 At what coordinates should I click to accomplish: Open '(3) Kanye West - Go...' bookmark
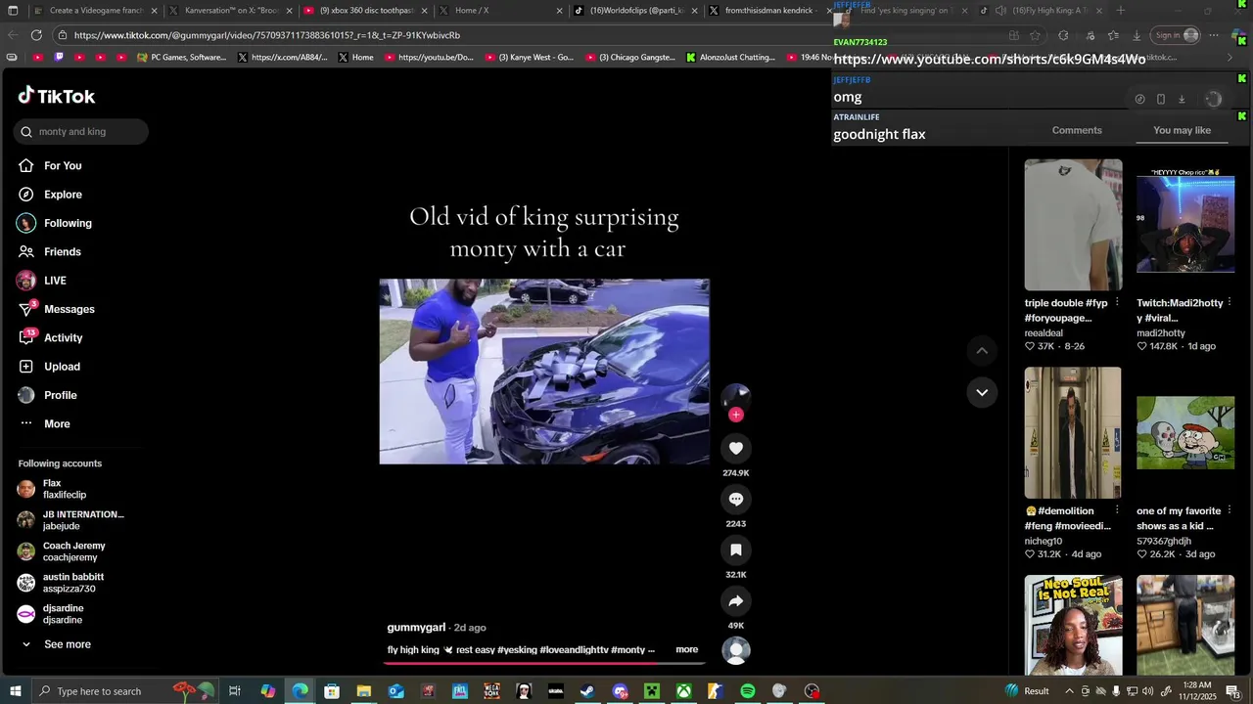pos(529,58)
